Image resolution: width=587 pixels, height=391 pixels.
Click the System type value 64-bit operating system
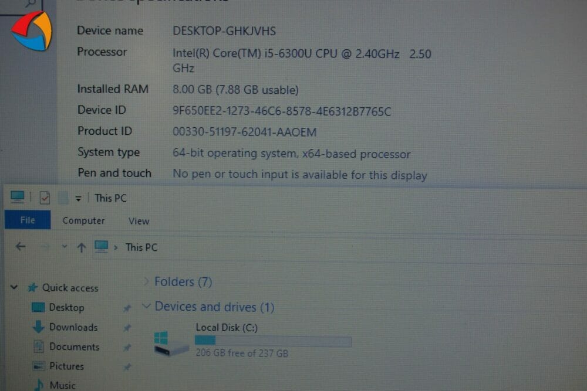291,154
